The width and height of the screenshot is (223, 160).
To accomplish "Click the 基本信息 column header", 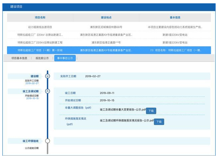I will (x=175, y=17).
